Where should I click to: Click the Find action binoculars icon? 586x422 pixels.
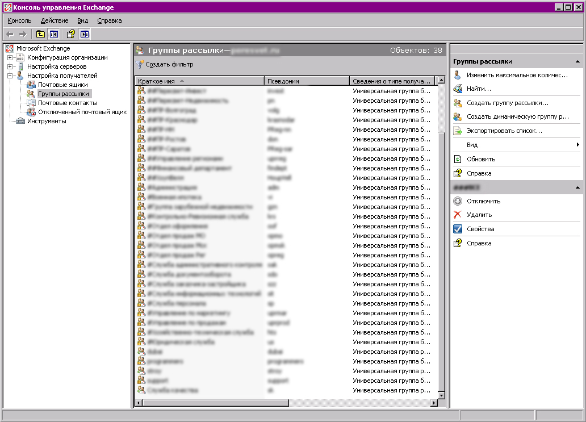tap(458, 89)
